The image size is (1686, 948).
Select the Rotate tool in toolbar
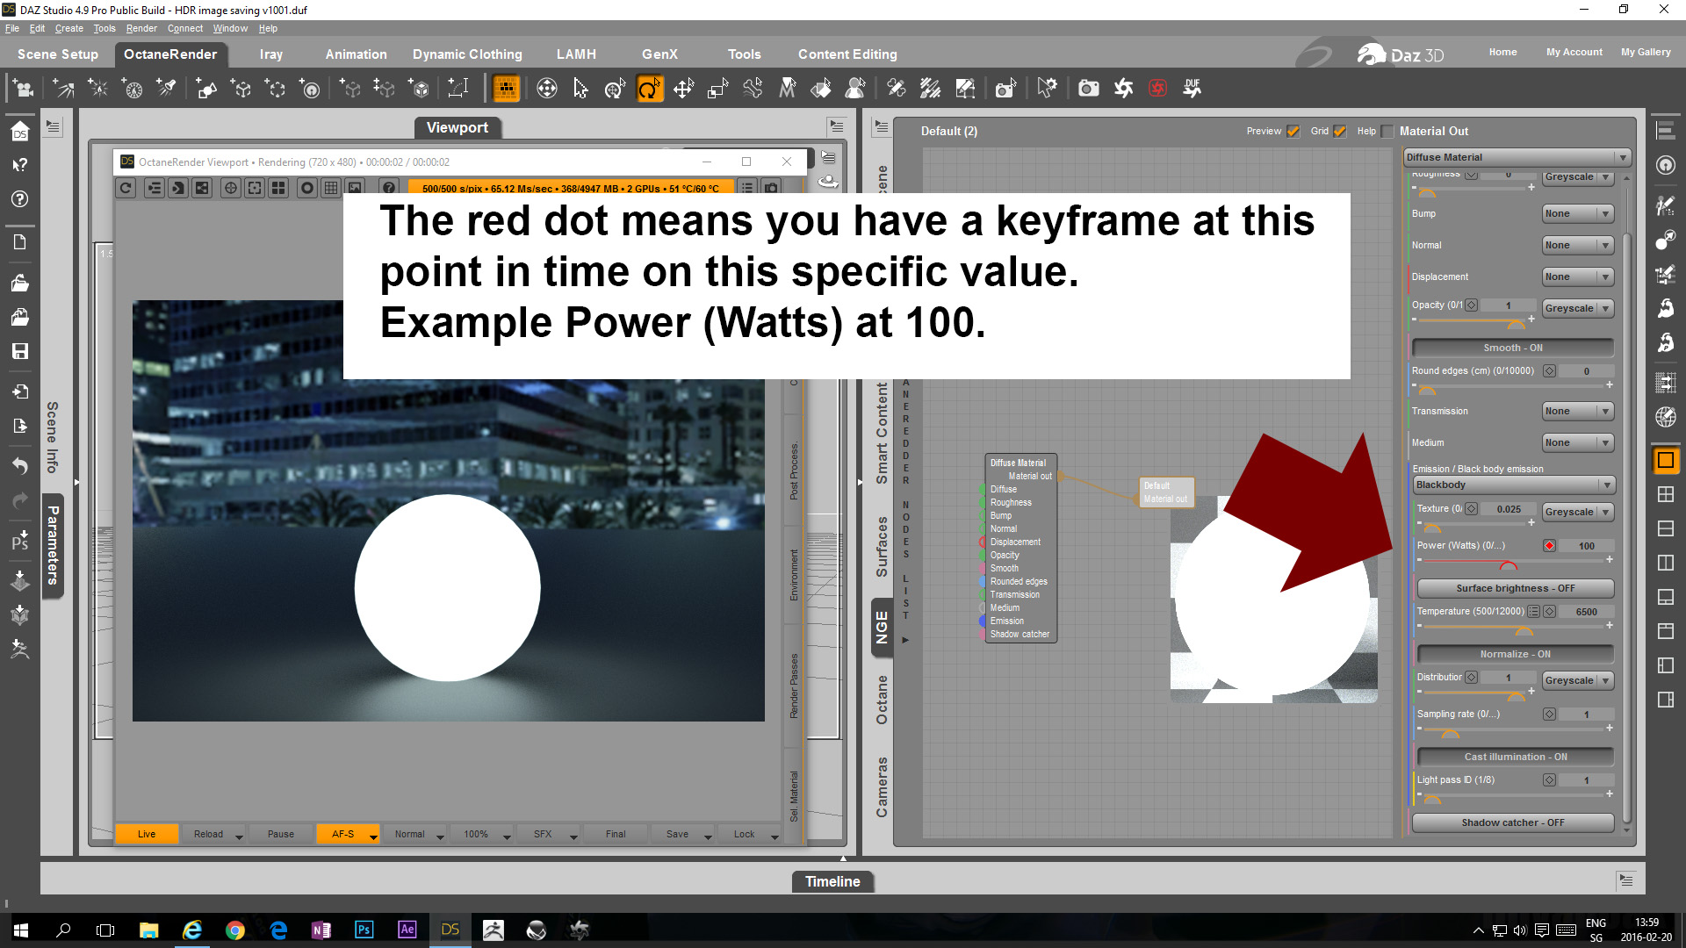[x=649, y=89]
